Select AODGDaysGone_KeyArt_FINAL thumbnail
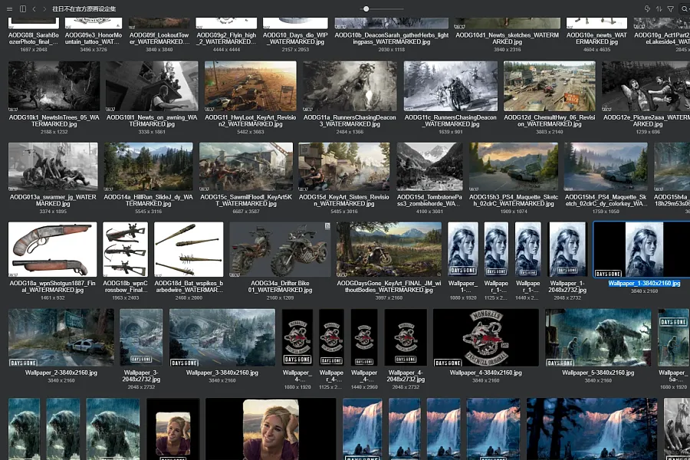Screen dimensions: 690x460 (x=389, y=249)
